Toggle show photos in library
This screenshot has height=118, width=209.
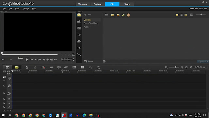118,15
